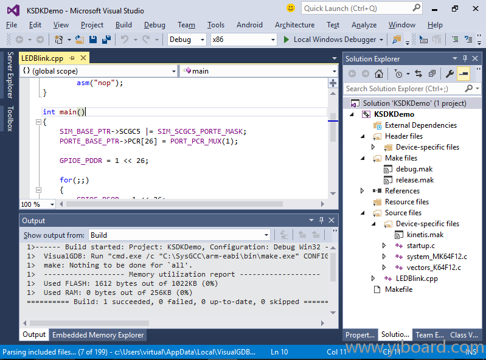Open the File menu
The image size is (486, 360).
[12, 25]
